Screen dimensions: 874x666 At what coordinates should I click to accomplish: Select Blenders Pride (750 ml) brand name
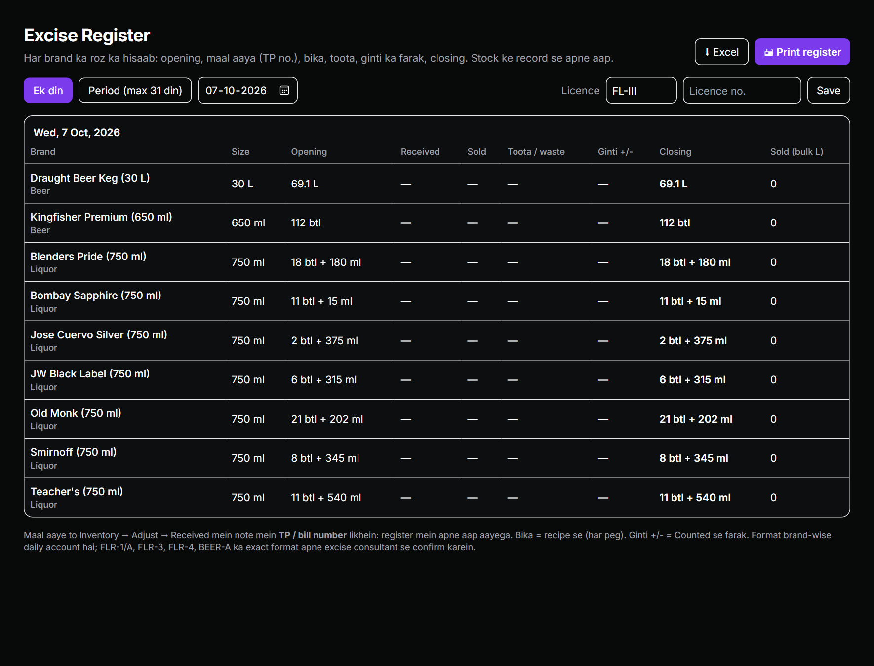(88, 257)
